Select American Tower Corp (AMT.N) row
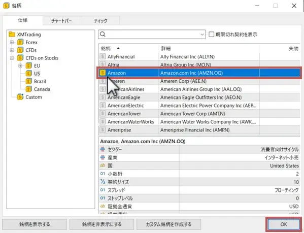The height and width of the screenshot is (233, 304). tap(199, 114)
